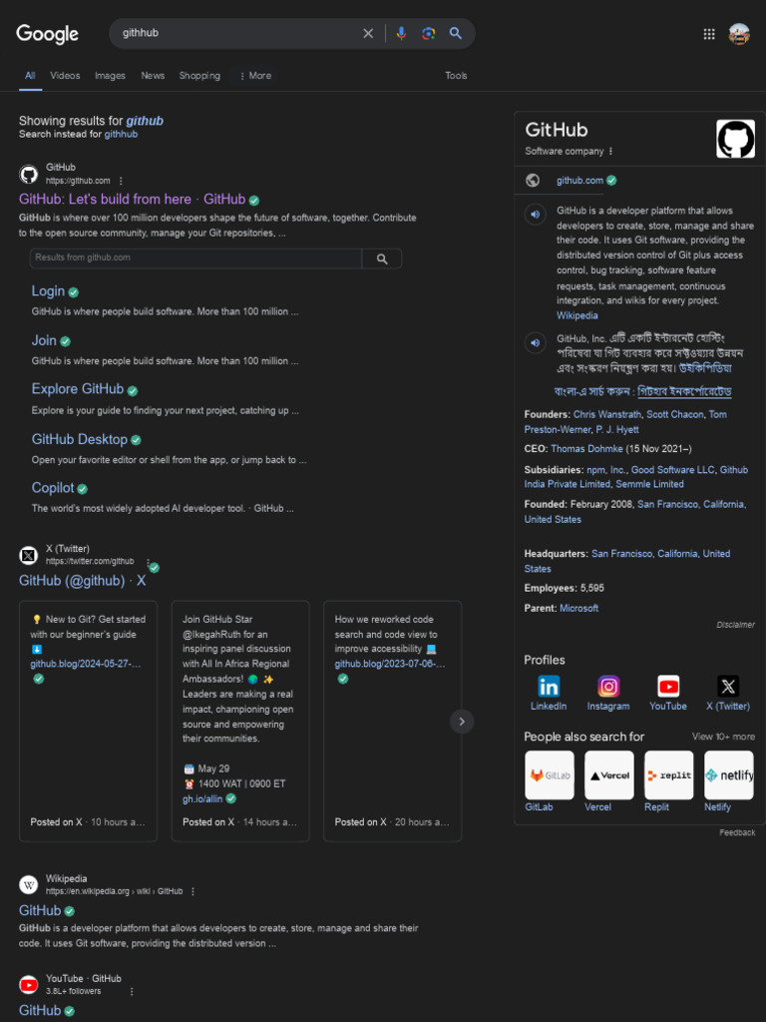Viewport: 766px width, 1022px height.
Task: Search instead for githhub
Action: [121, 135]
